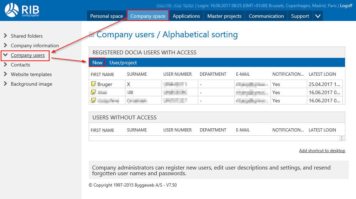Log out using the Logoff link
This screenshot has height=199, width=356.
[x=346, y=6]
